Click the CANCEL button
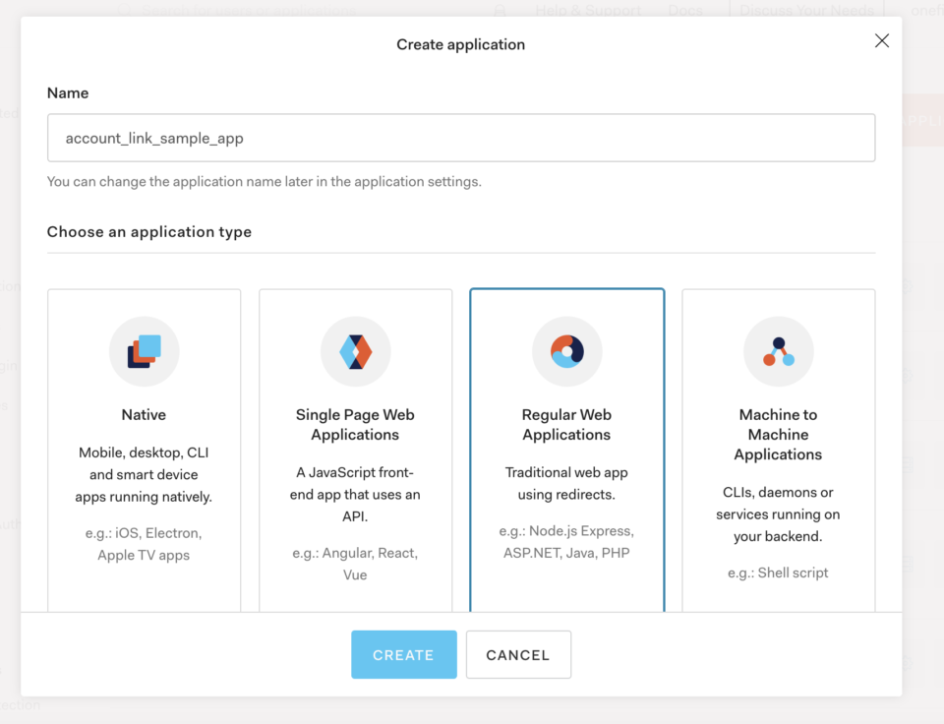This screenshot has height=724, width=944. coord(518,655)
